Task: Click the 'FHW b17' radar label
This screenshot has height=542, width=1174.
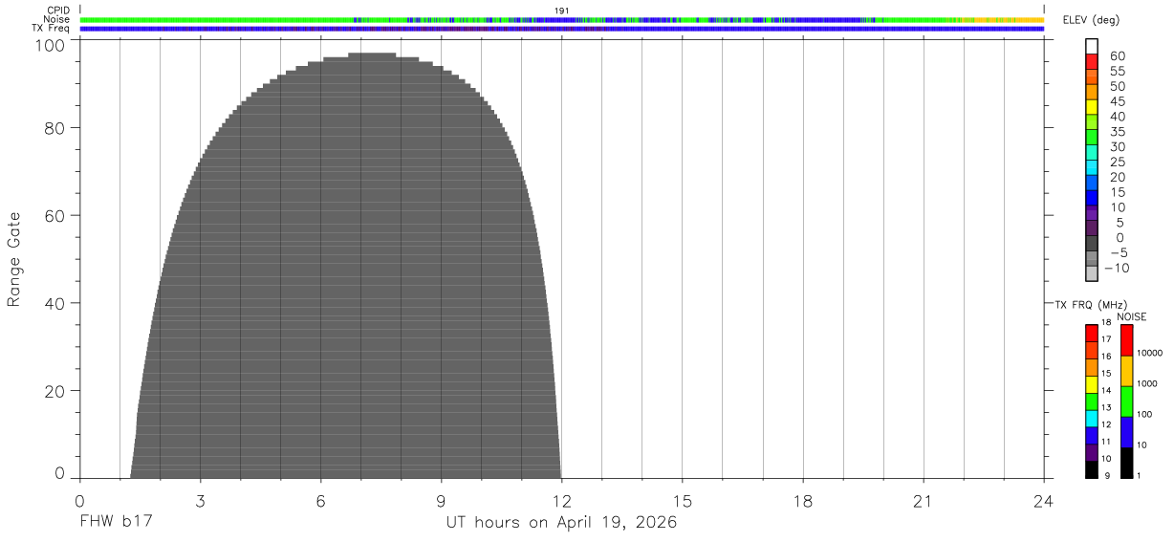Action: 117,523
